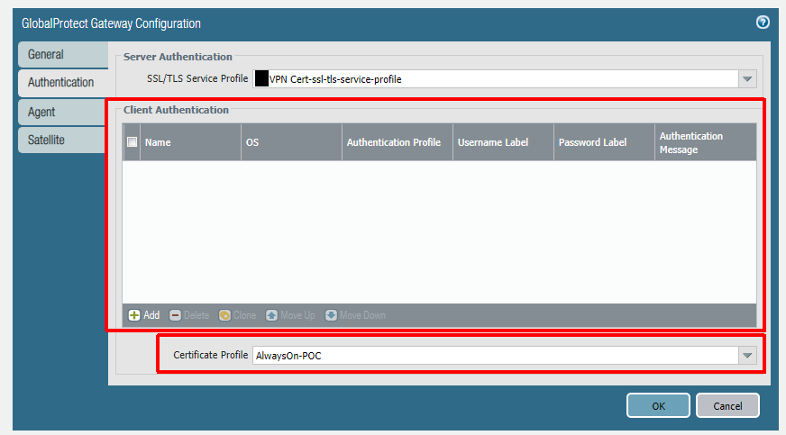Expand the SSL/TLS Service Profile dropdown arrow
The width and height of the screenshot is (786, 435).
pos(747,79)
